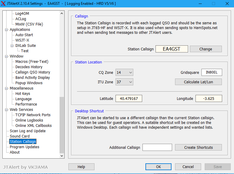Open Sound Card settings
The image size is (234, 174).
[20, 136]
